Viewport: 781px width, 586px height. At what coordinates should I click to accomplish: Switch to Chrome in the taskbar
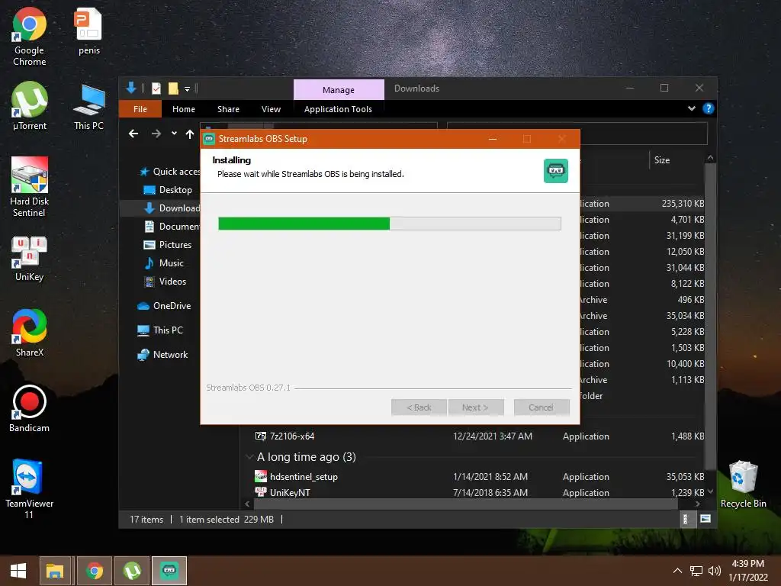pyautogui.click(x=94, y=571)
